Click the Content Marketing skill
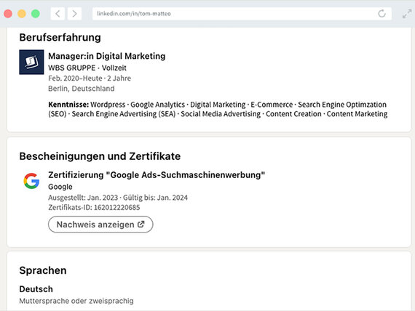This screenshot has height=311, width=415. pos(357,114)
